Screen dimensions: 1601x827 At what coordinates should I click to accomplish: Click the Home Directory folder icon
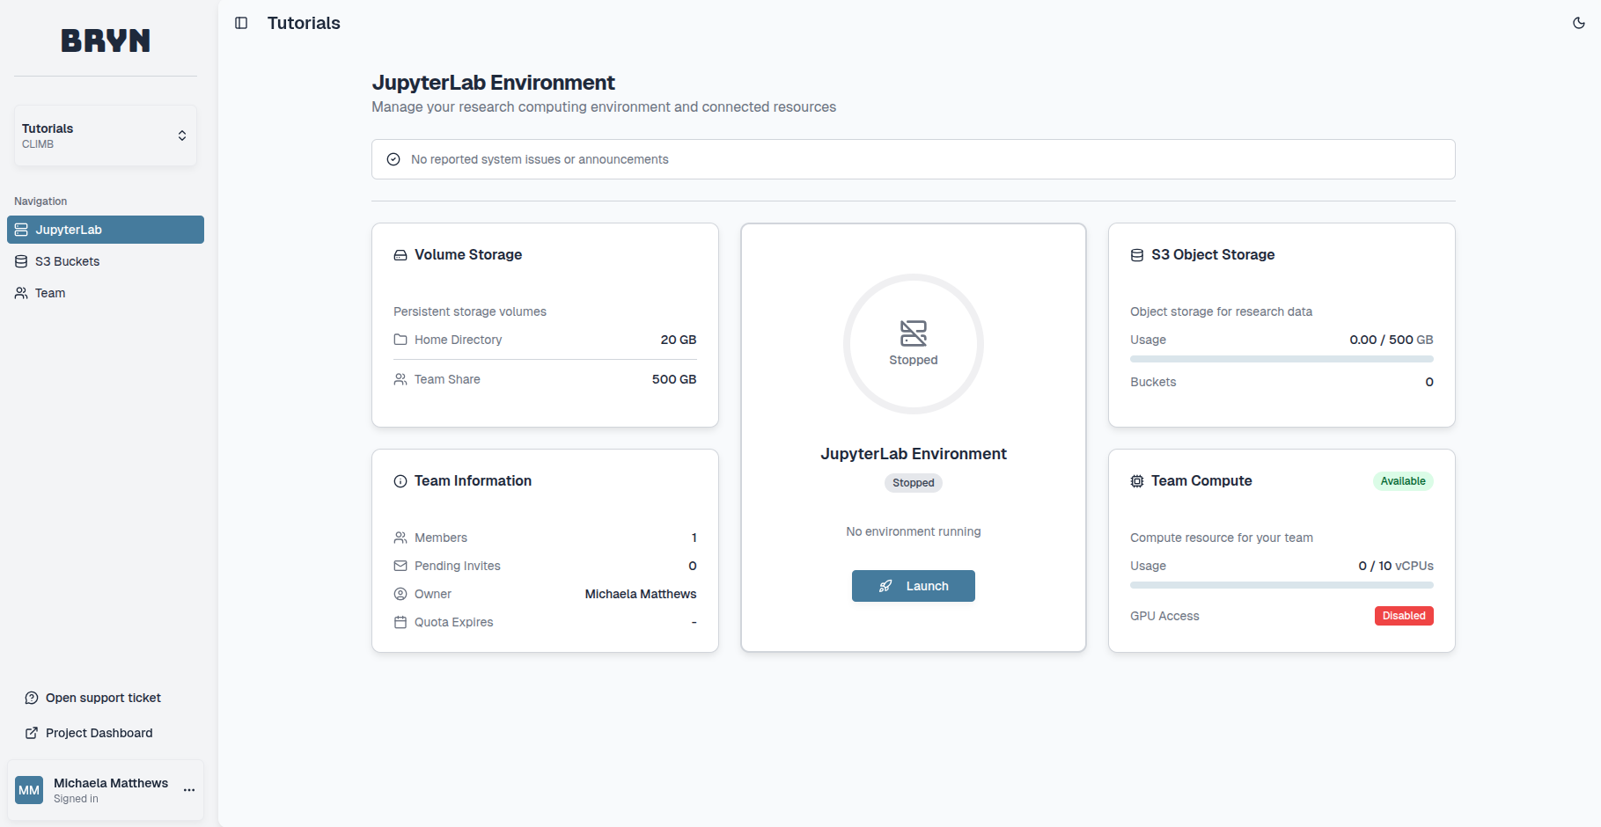click(x=400, y=340)
